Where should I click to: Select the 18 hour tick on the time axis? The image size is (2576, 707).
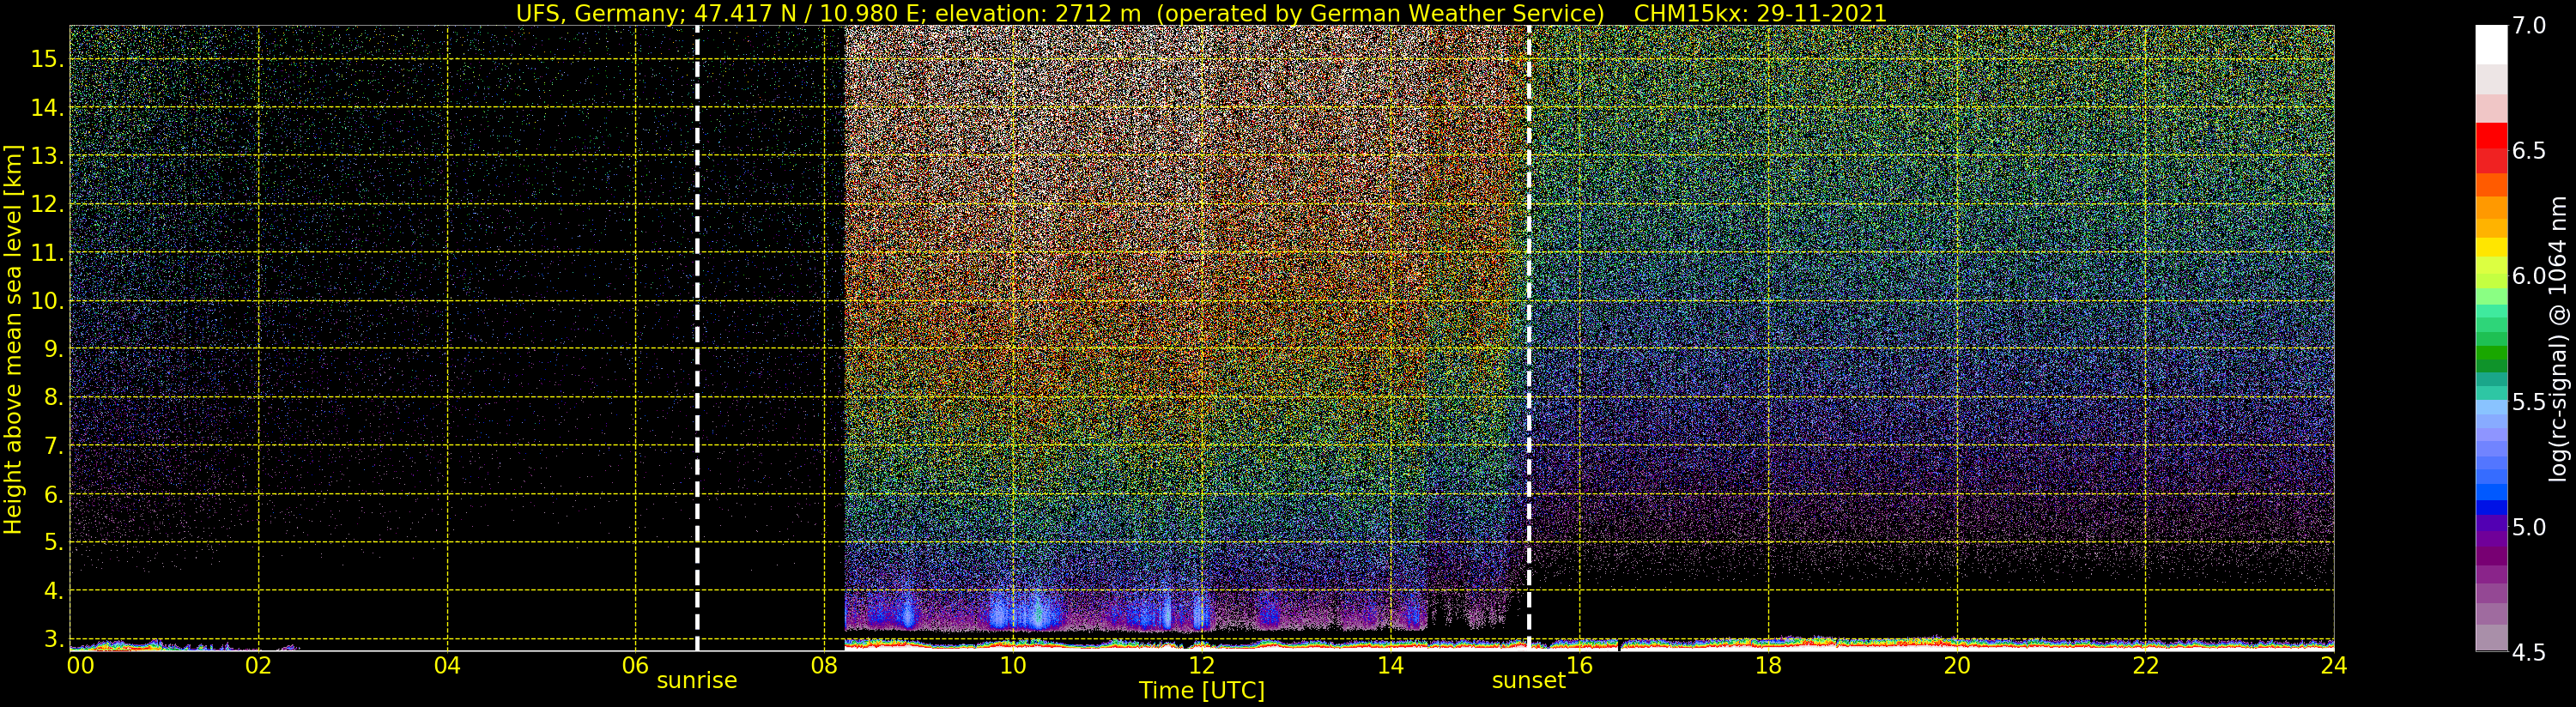point(1768,666)
